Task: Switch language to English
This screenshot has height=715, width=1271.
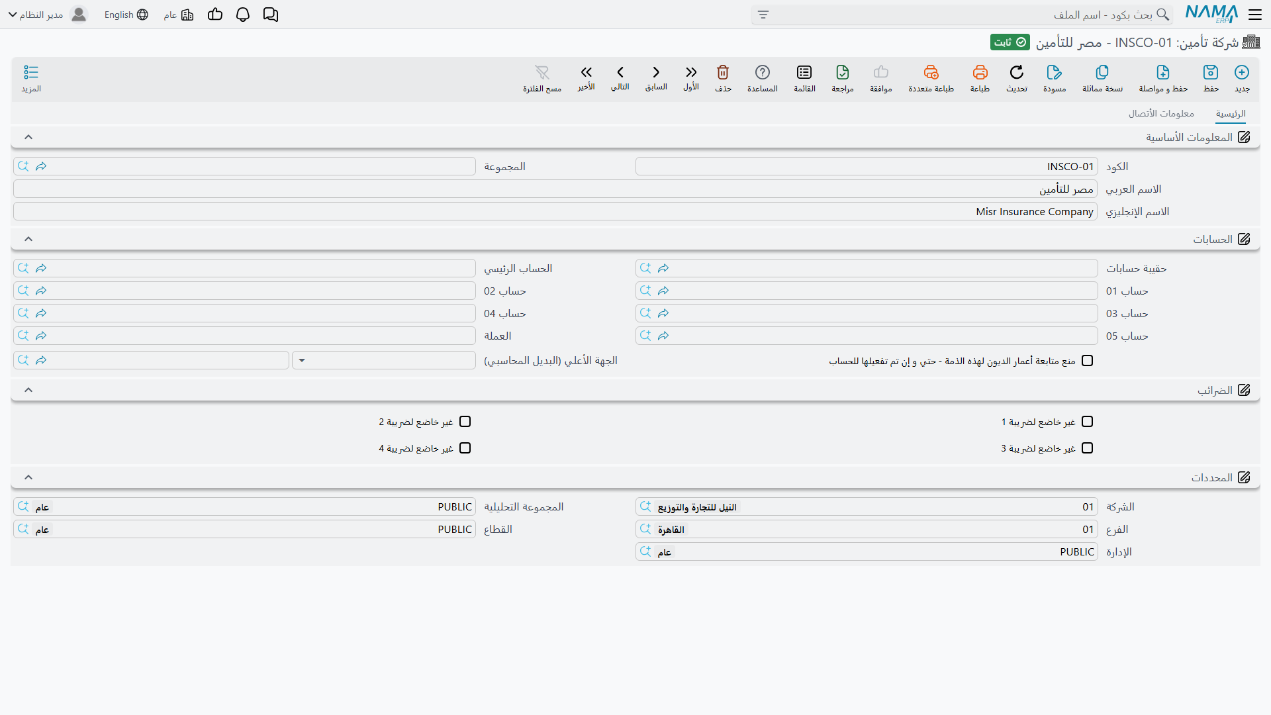Action: click(x=126, y=15)
